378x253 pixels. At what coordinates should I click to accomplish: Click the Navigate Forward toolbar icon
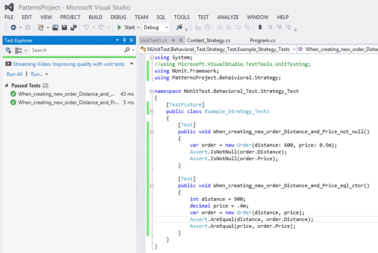click(x=28, y=28)
